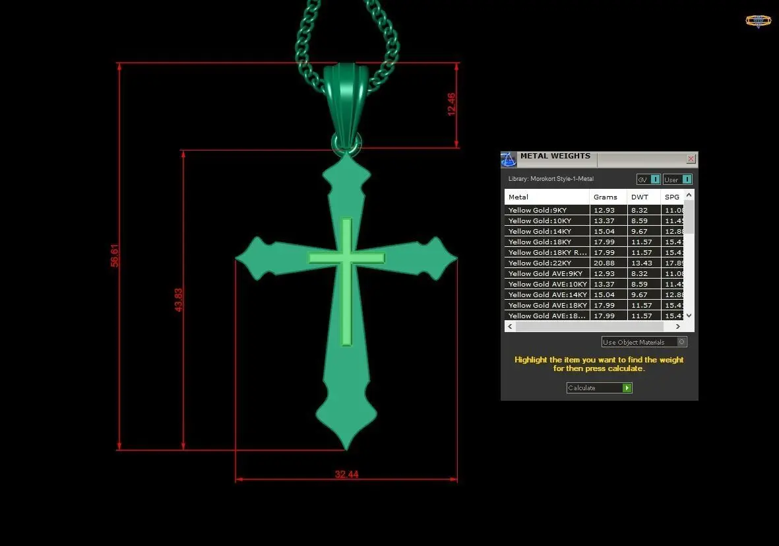
Task: Select the Yellow Gold AVE:14KY row
Action: coord(594,295)
